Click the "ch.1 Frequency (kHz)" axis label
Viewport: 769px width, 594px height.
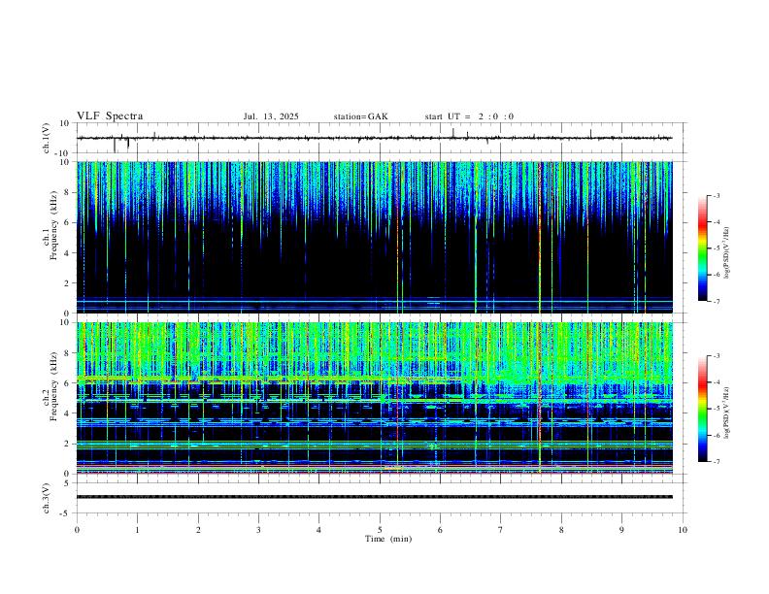click(x=50, y=225)
